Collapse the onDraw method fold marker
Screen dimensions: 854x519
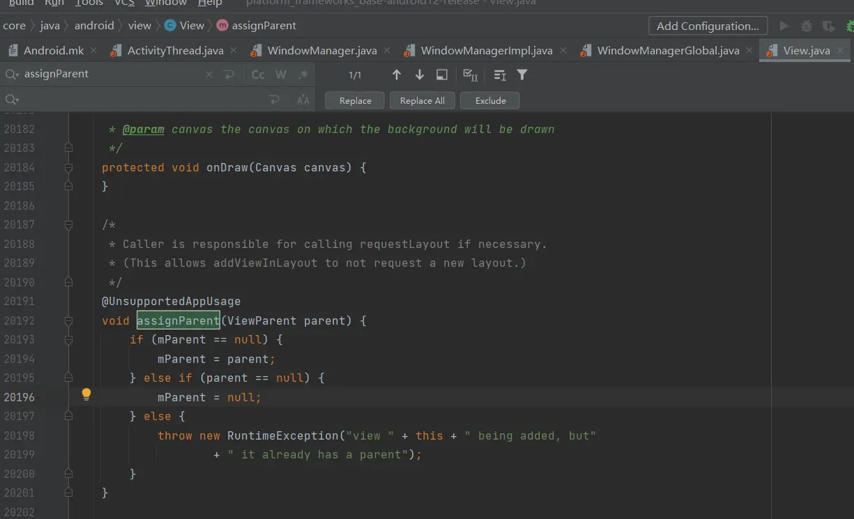[68, 168]
